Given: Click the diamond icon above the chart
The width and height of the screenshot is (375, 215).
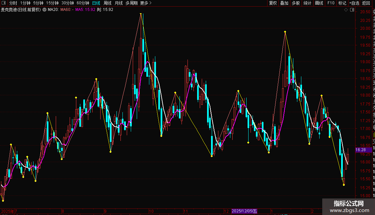Looking at the screenshot, I should (x=346, y=10).
